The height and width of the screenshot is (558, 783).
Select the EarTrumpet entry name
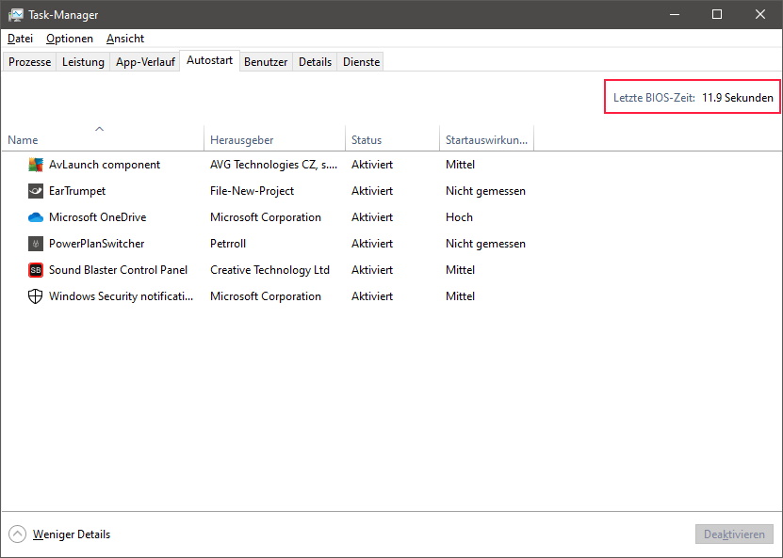click(77, 191)
